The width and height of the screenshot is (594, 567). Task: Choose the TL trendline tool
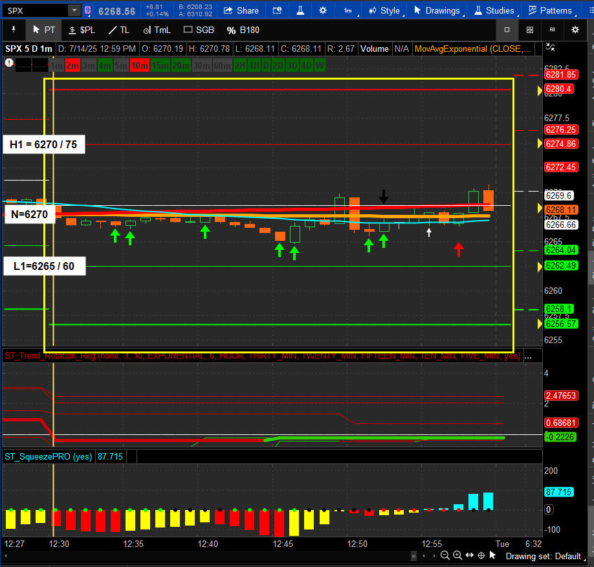[118, 30]
